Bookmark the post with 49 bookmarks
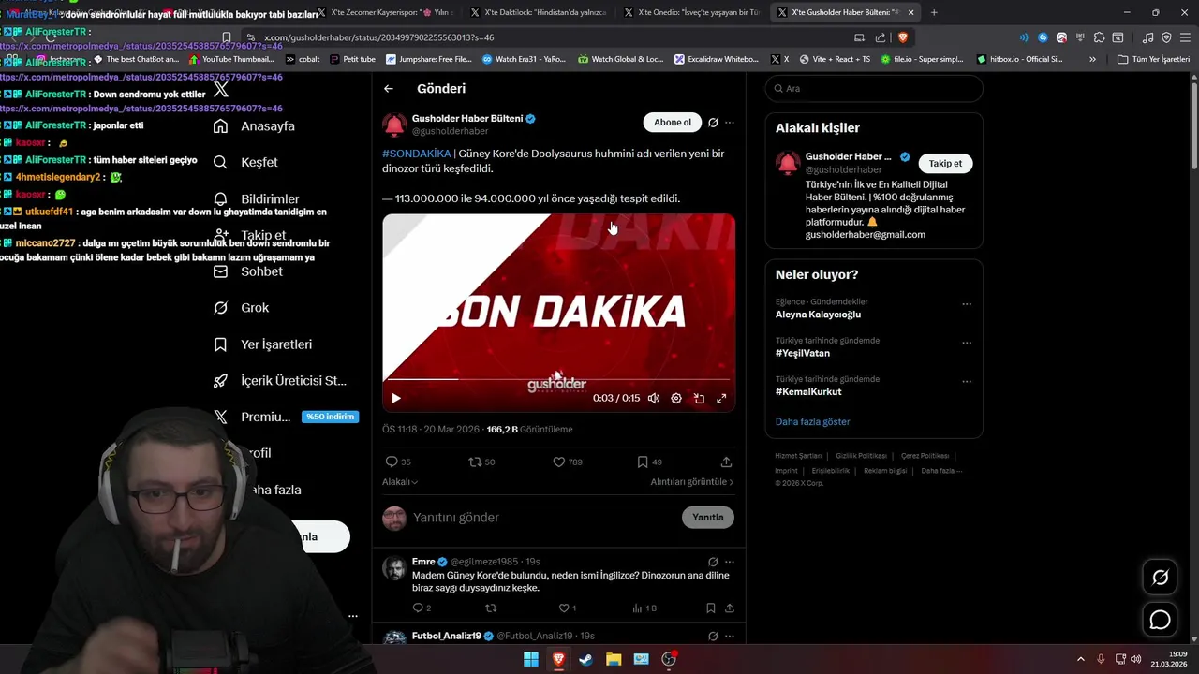The width and height of the screenshot is (1199, 674). click(x=649, y=462)
